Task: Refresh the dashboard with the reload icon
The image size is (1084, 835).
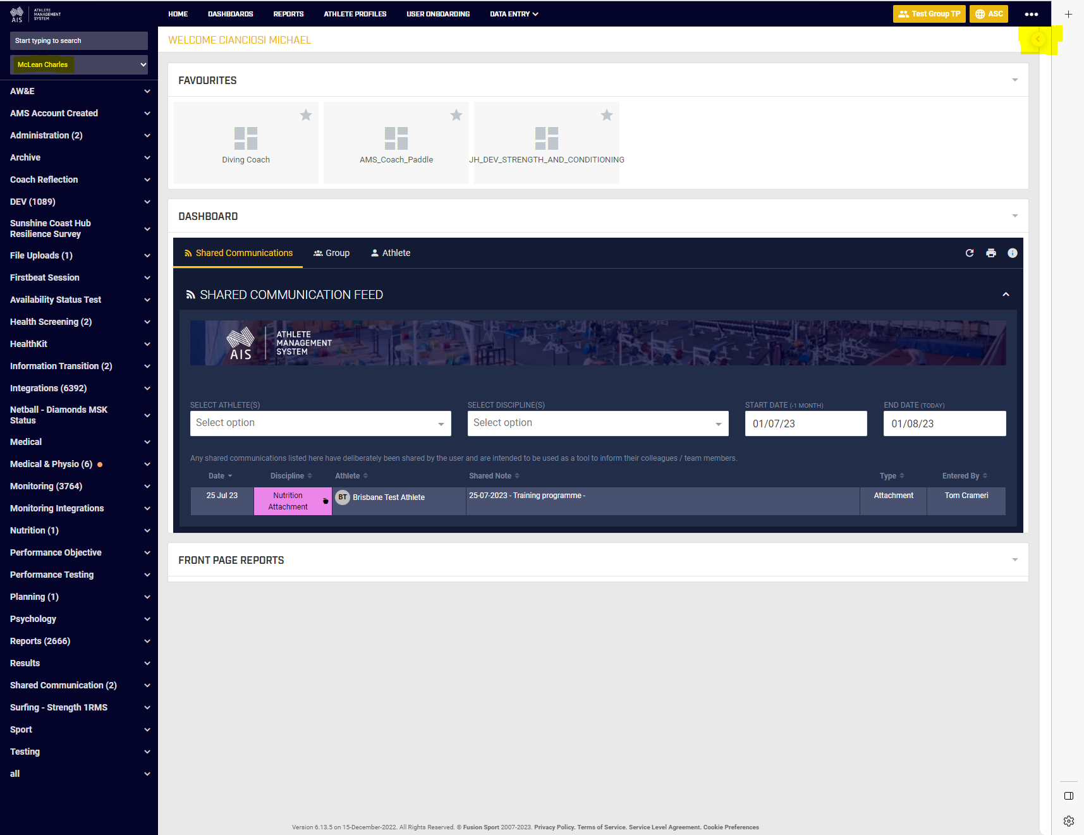Action: 970,253
